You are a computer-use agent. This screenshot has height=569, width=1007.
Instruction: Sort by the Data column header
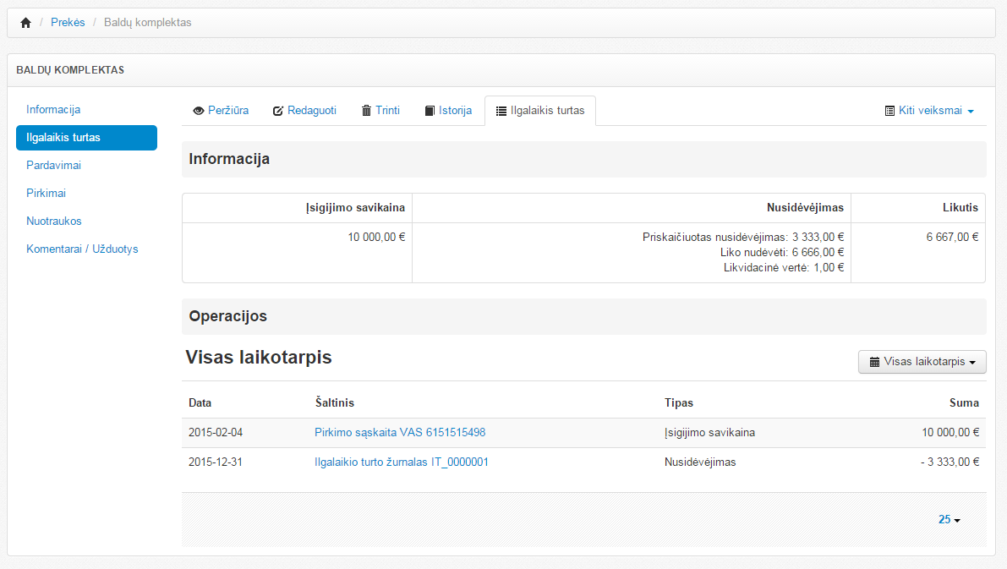(x=200, y=403)
